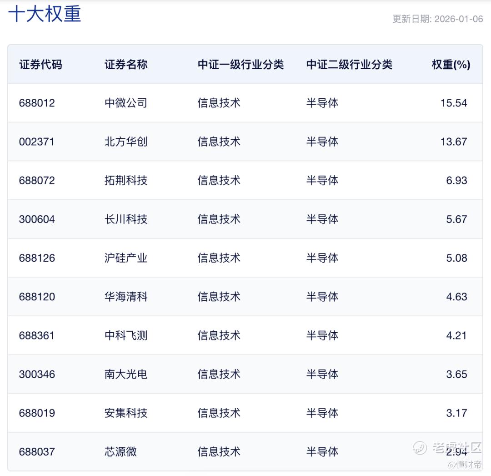This screenshot has height=476, width=491.
Task: Select security code 300604
Action: (37, 219)
